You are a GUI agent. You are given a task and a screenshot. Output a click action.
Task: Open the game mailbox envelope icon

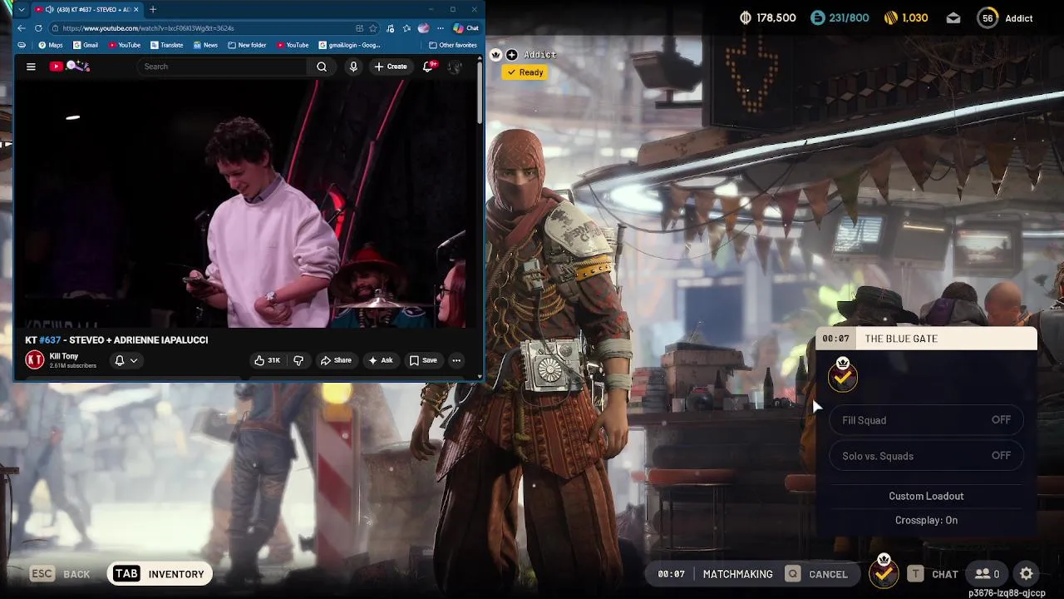pyautogui.click(x=953, y=17)
